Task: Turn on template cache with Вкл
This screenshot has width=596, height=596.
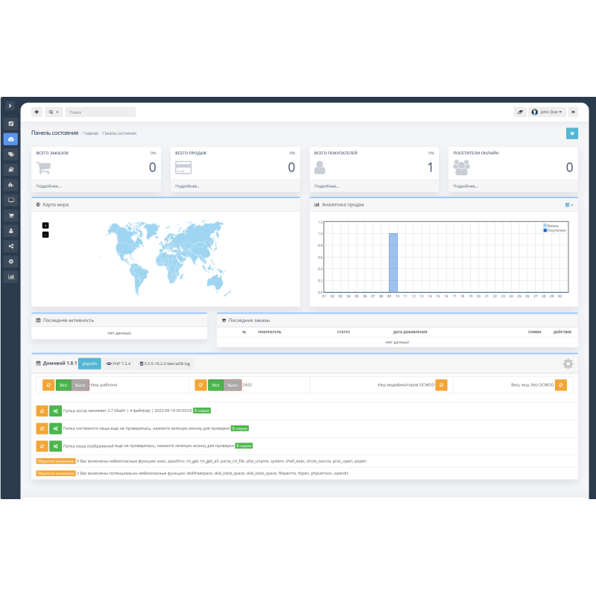Action: (63, 385)
